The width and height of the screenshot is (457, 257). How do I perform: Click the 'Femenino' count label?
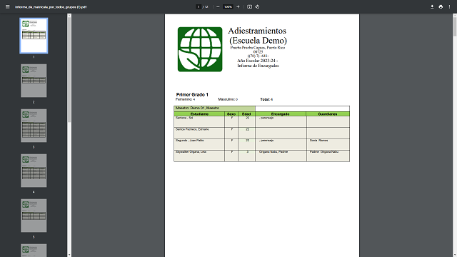tap(186, 99)
